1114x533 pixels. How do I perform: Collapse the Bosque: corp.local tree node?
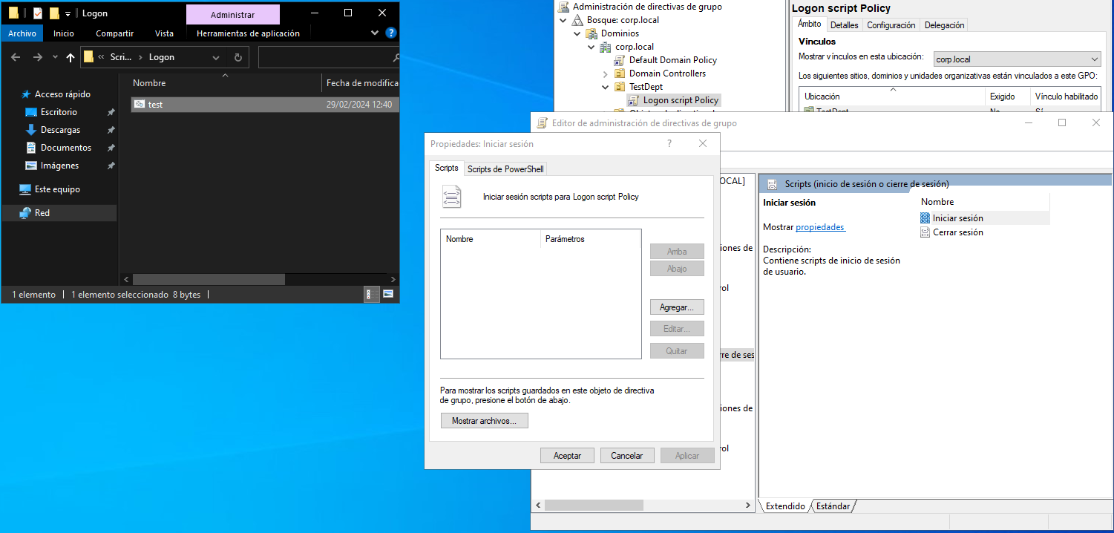(563, 20)
